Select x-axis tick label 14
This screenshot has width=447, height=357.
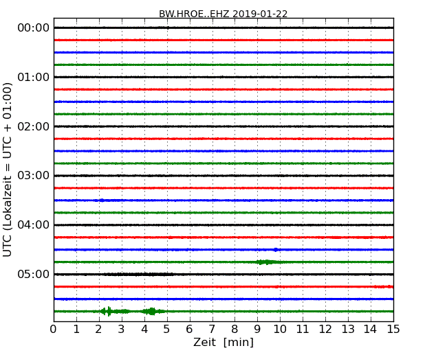[x=371, y=330]
